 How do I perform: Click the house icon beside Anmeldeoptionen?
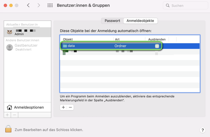pyautogui.click(x=10, y=107)
